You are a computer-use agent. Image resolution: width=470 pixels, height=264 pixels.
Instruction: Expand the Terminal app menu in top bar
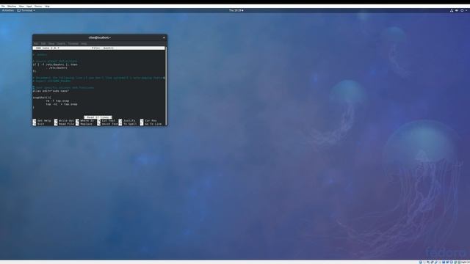pos(26,10)
